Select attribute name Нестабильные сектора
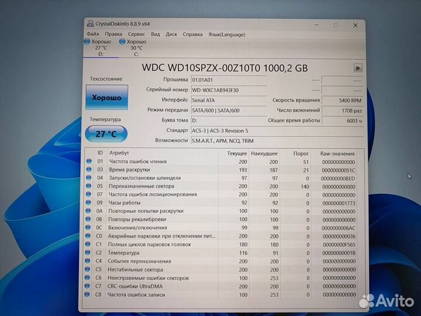 (x=135, y=270)
